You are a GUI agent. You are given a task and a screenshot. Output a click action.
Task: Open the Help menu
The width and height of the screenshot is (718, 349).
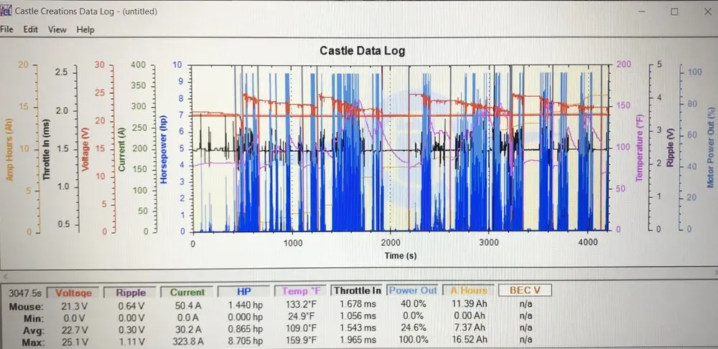(85, 29)
